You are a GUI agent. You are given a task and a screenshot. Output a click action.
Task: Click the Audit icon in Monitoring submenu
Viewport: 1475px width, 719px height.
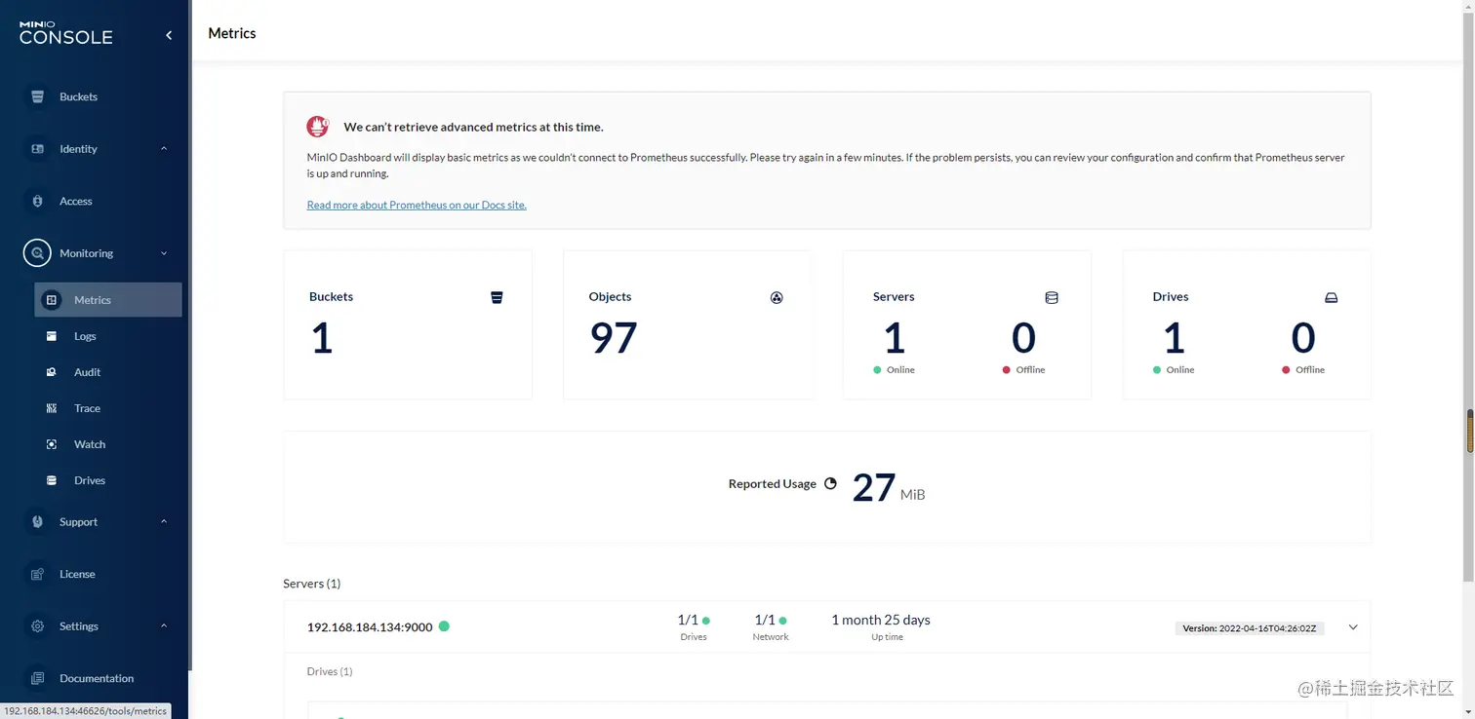[x=52, y=372]
